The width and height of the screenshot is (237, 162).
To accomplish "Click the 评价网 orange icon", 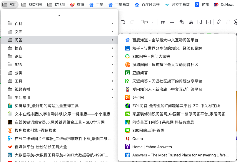I will 128,97.
